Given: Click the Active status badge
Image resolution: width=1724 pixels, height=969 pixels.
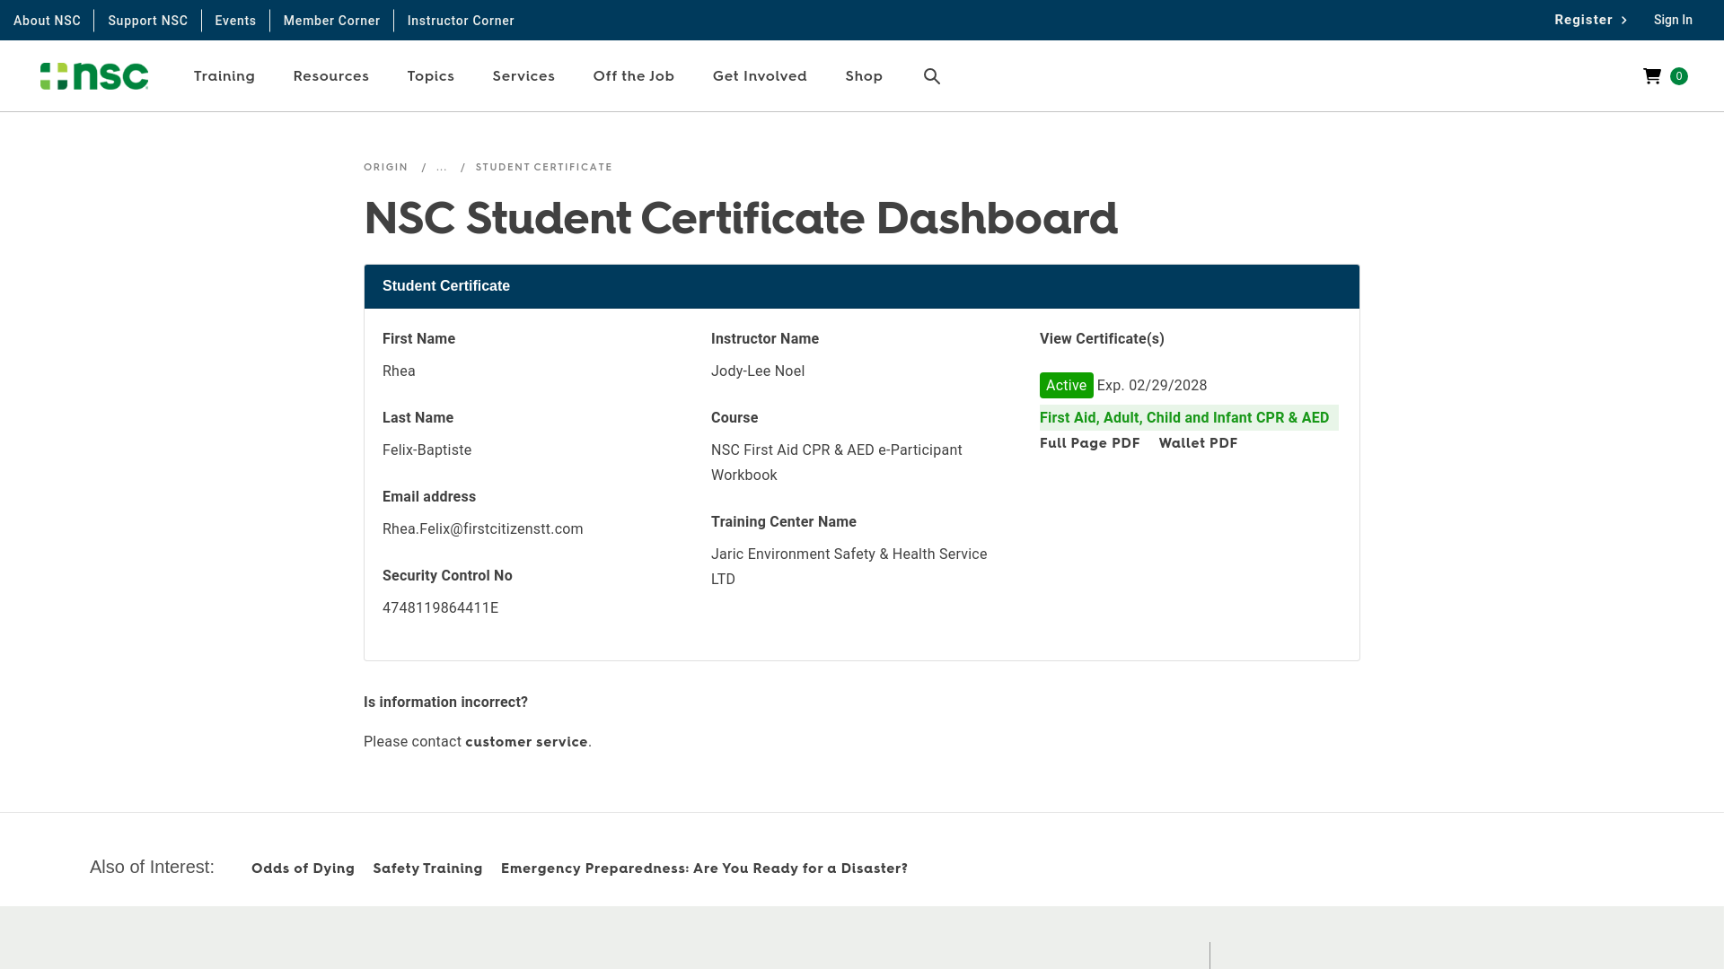Looking at the screenshot, I should point(1067,386).
